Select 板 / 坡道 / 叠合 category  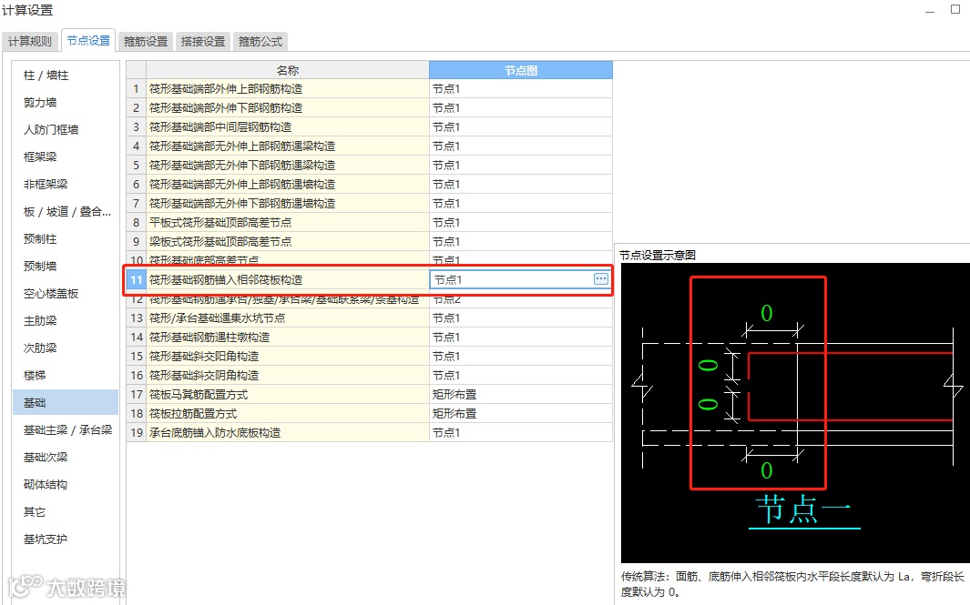coord(66,212)
